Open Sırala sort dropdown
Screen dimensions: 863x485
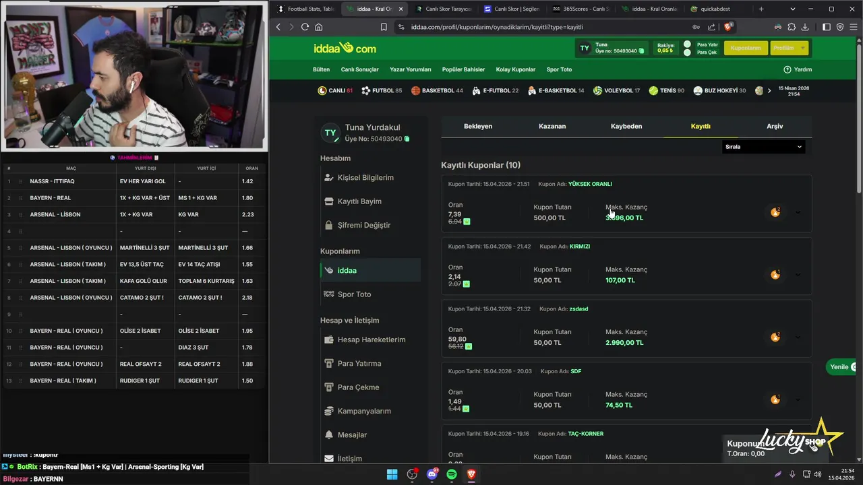click(x=763, y=146)
